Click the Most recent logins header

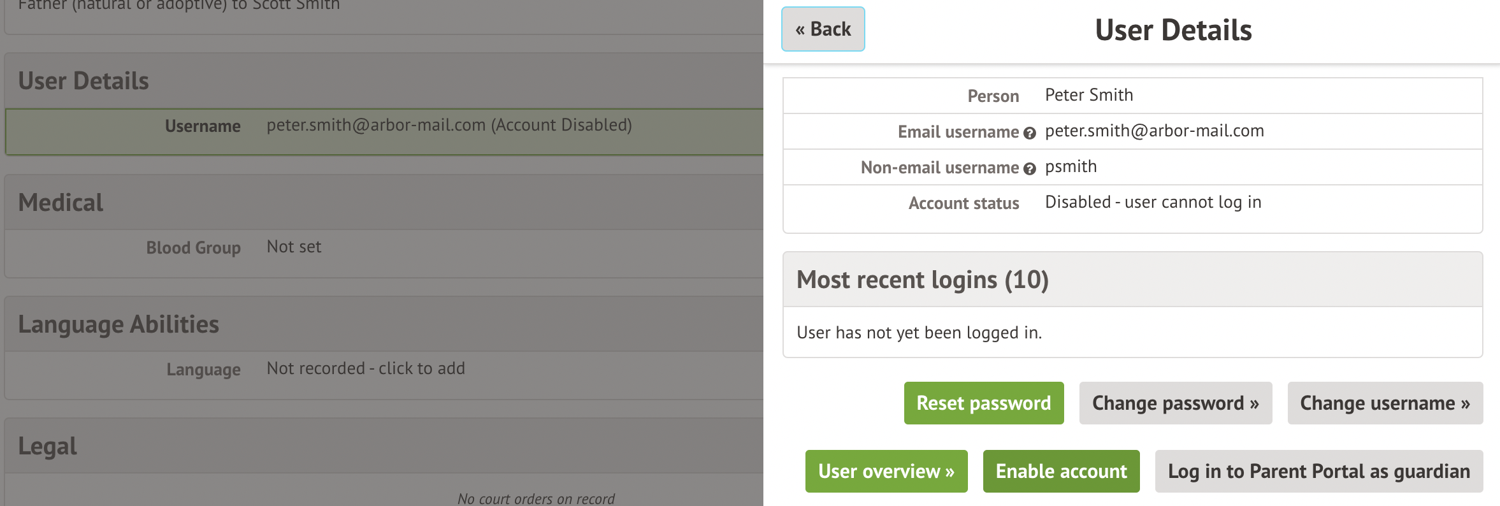922,280
